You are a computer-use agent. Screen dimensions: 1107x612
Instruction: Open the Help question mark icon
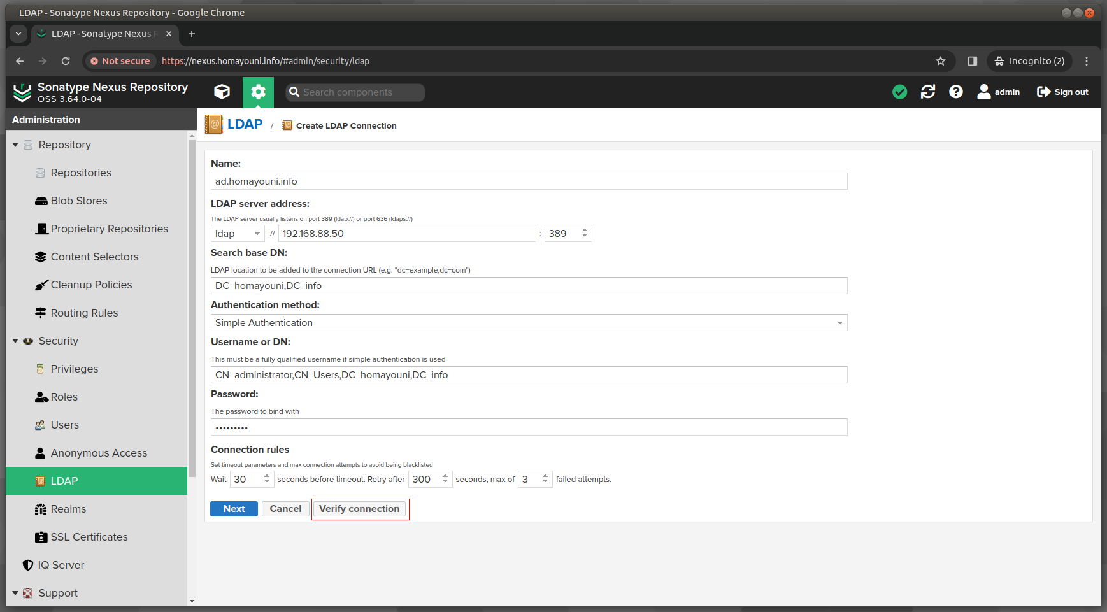(x=956, y=92)
